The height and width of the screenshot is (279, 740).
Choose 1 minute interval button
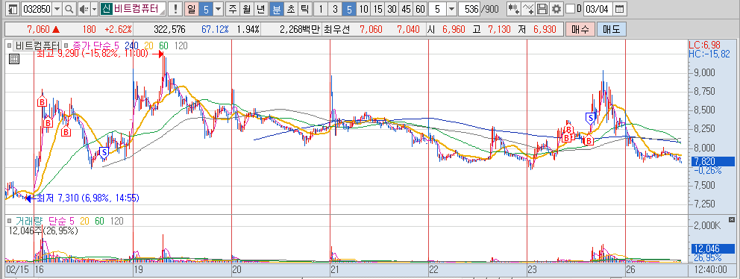coord(321,8)
